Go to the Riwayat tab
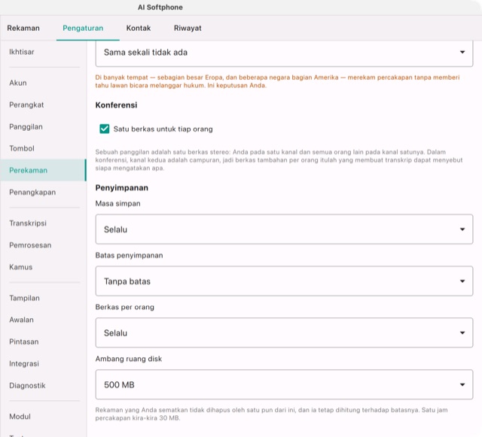The height and width of the screenshot is (437, 482). [x=188, y=29]
